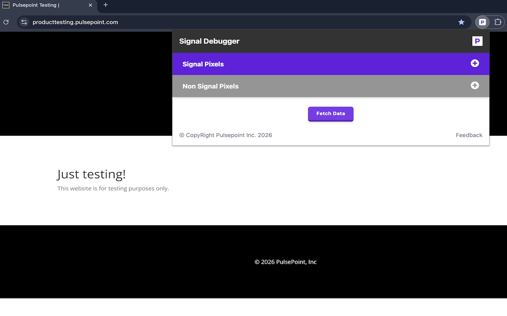This screenshot has height=316, width=507.
Task: Open site information icon in address bar
Action: (x=24, y=22)
